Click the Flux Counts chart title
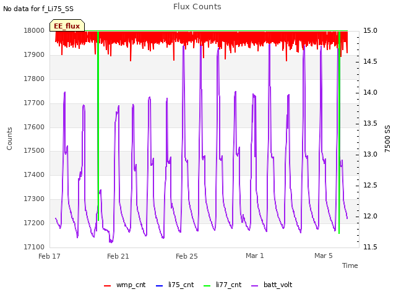This screenshot has width=396, height=297. click(197, 7)
